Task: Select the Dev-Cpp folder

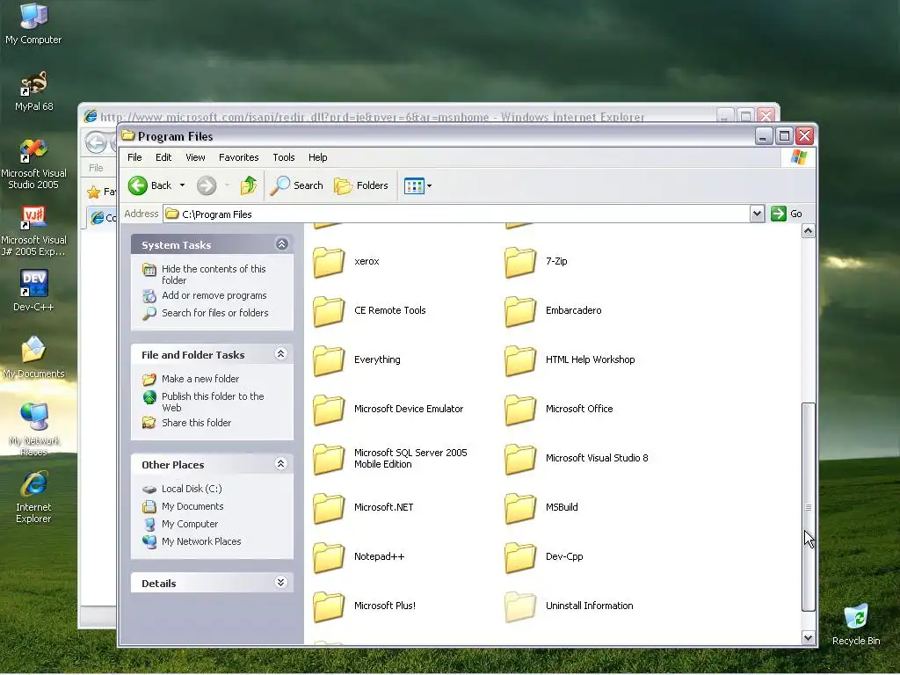Action: (x=544, y=557)
